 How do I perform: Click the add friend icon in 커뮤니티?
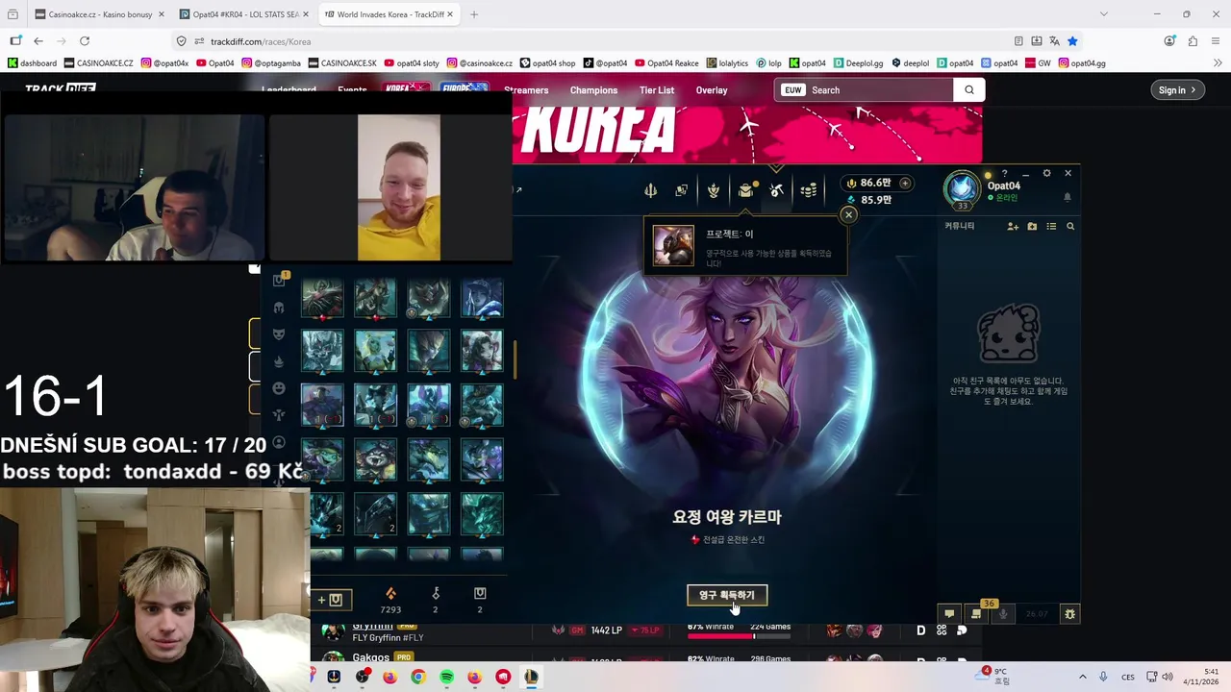click(x=1013, y=226)
